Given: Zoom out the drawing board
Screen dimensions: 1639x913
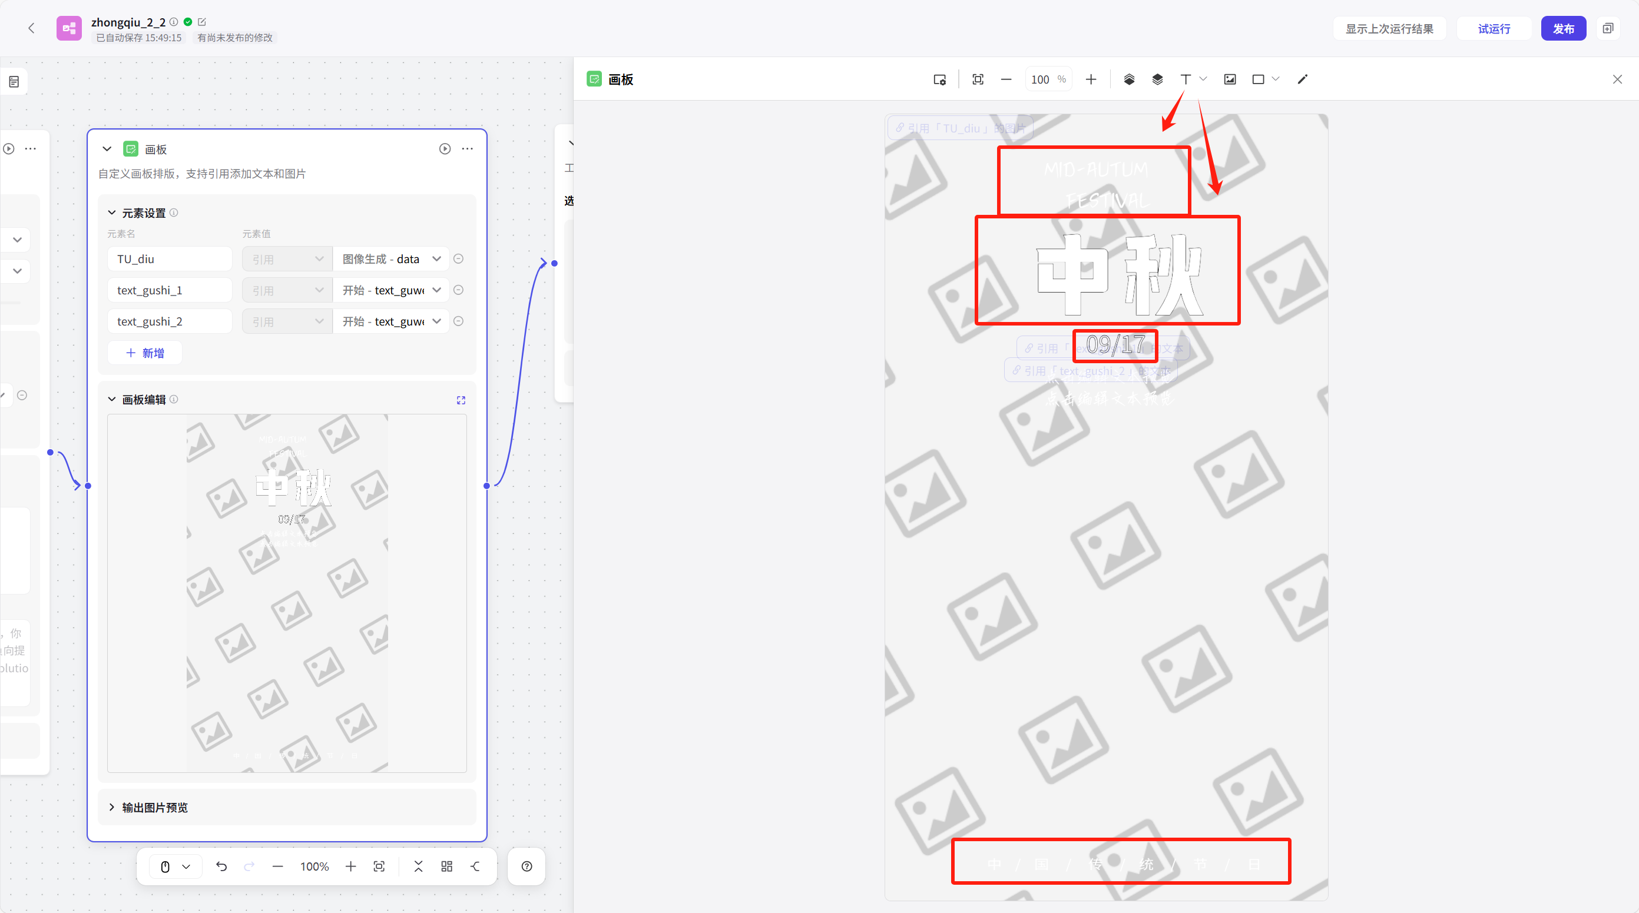Looking at the screenshot, I should pyautogui.click(x=1006, y=79).
